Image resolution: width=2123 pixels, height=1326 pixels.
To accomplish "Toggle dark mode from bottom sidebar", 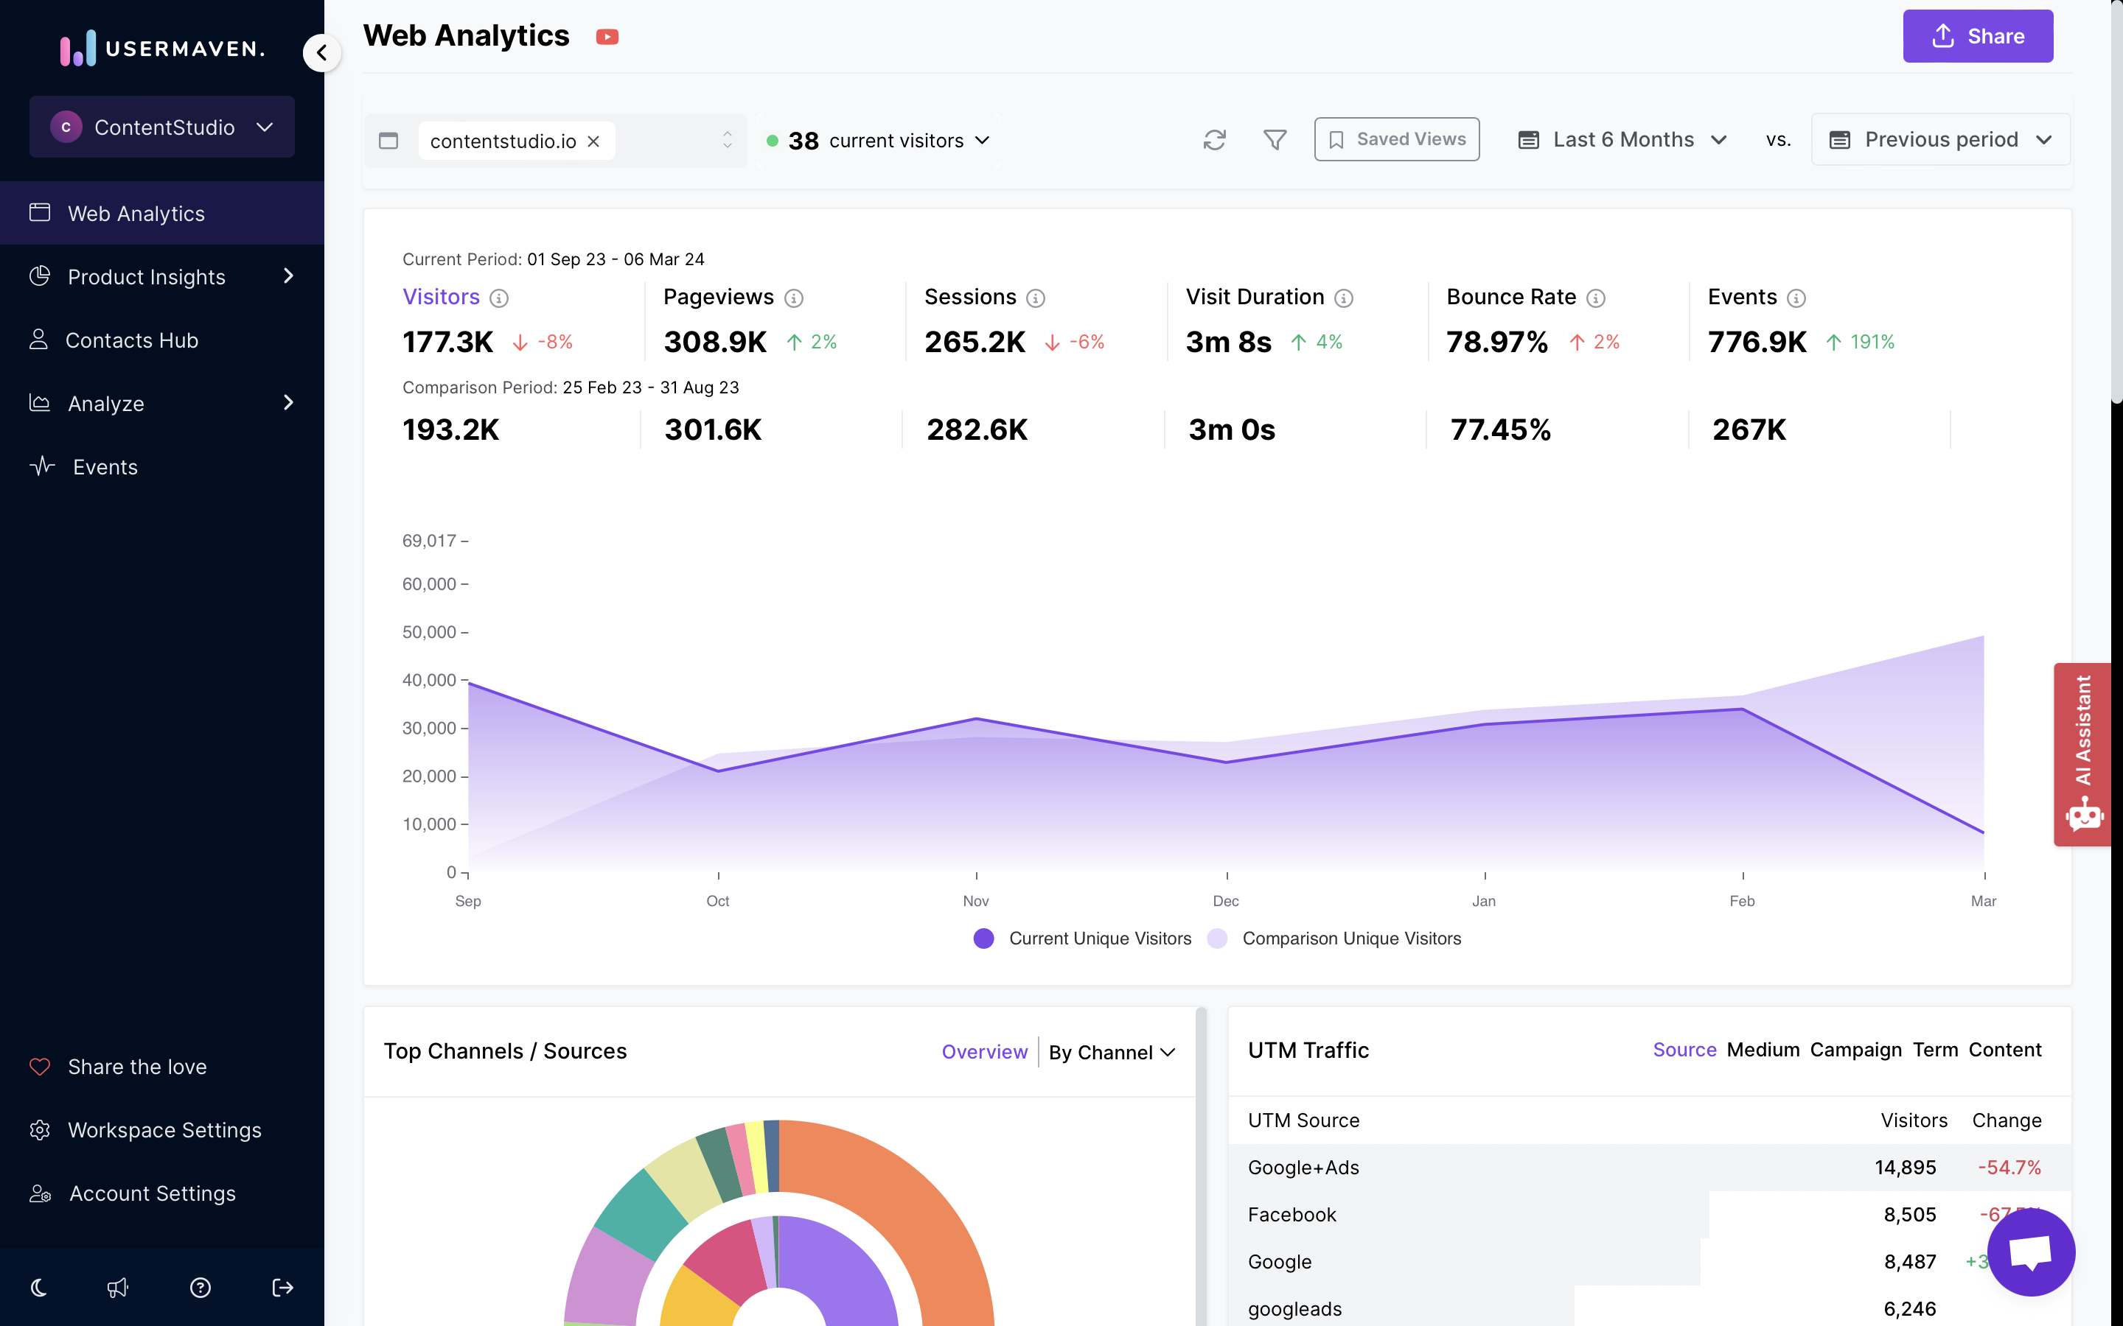I will [38, 1288].
